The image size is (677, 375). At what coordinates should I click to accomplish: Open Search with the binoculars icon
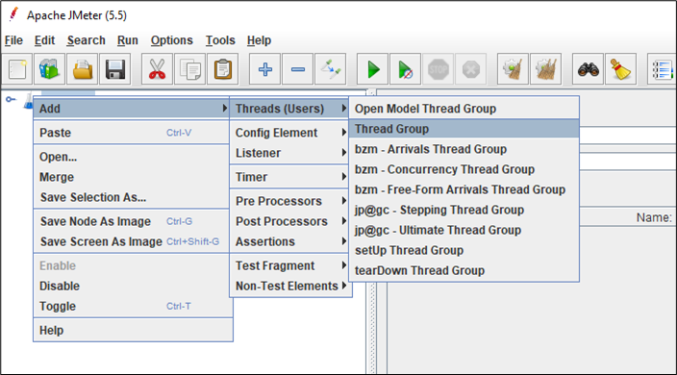pos(589,69)
